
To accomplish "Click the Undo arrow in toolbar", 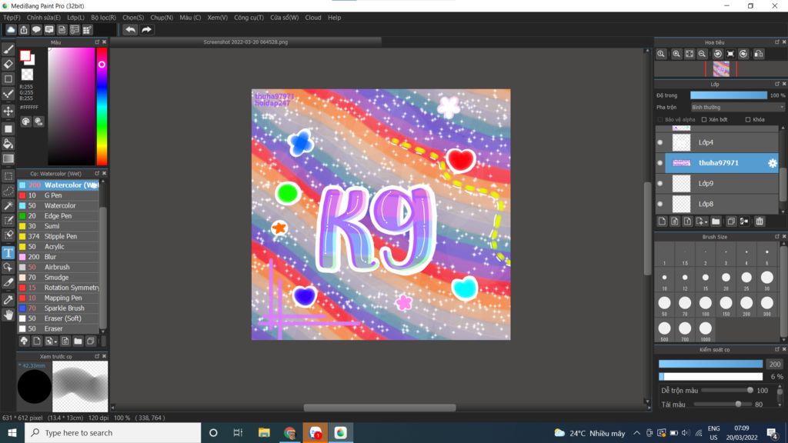I will pyautogui.click(x=130, y=30).
